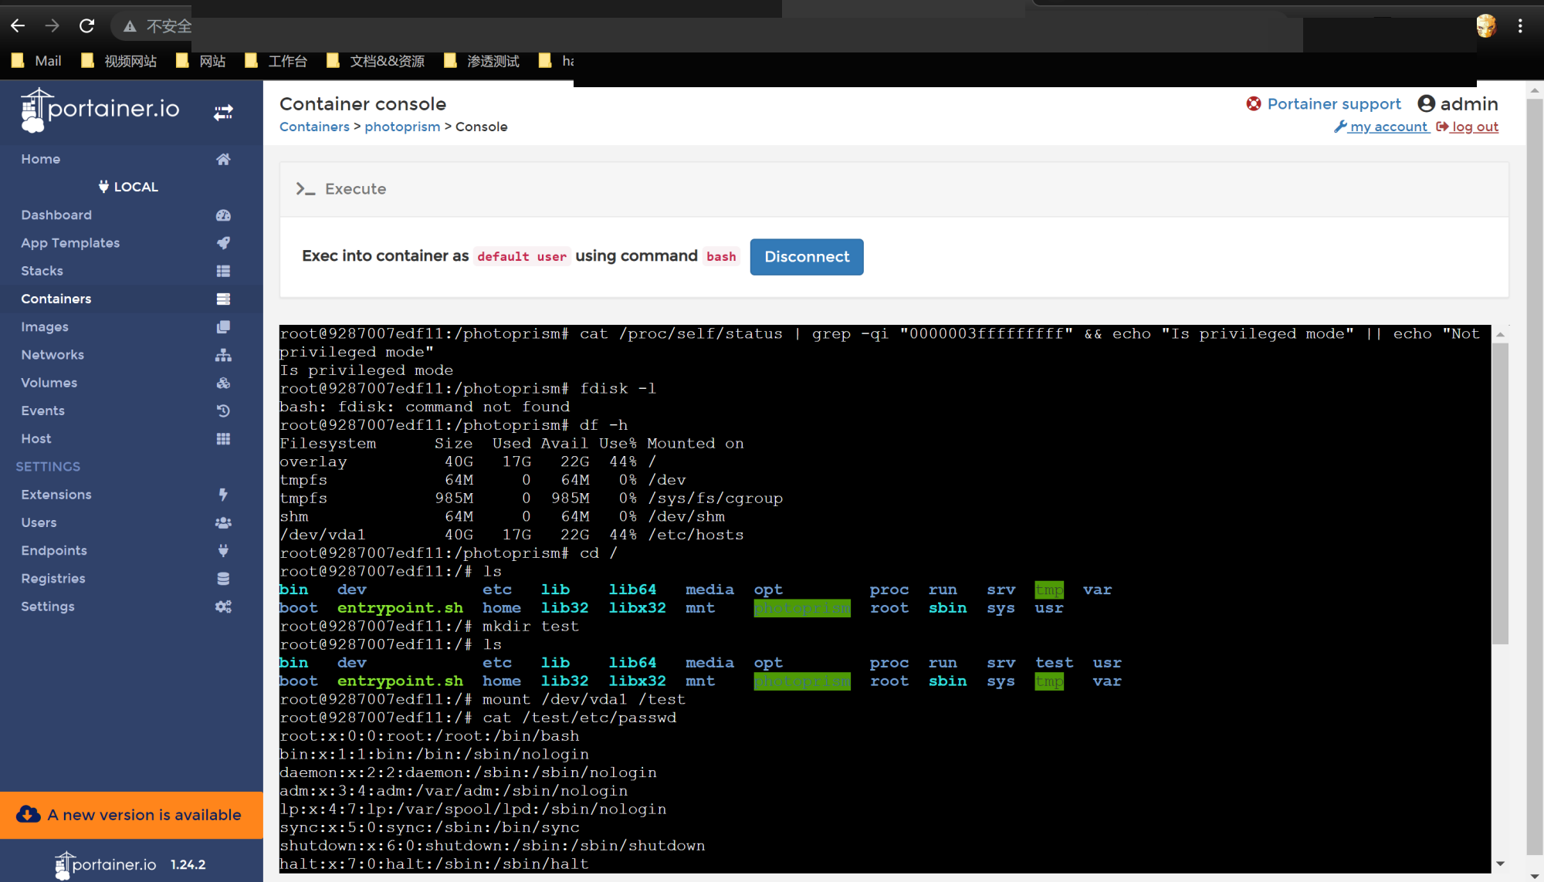Open the 文档&&资源 bookmark folder
Viewport: 1544px width, 882px height.
point(375,61)
